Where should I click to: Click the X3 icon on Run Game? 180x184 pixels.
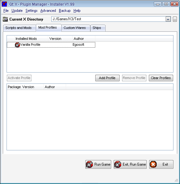(x=89, y=164)
